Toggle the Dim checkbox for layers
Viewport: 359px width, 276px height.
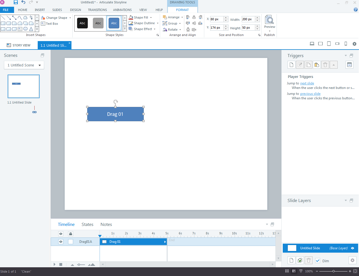[x=318, y=261]
